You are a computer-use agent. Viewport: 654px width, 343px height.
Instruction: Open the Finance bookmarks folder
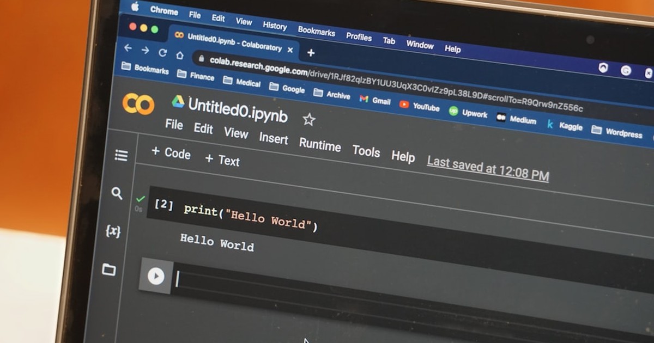(x=196, y=76)
